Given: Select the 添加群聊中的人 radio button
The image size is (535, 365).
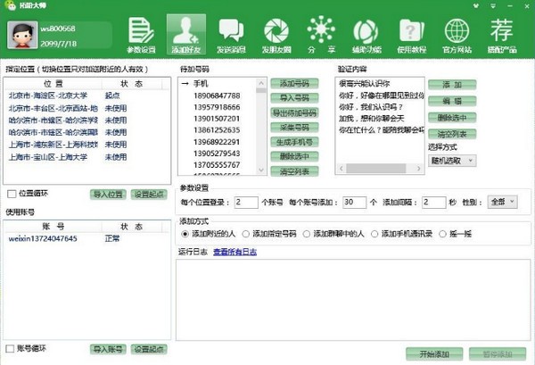Looking at the screenshot, I should [x=307, y=234].
